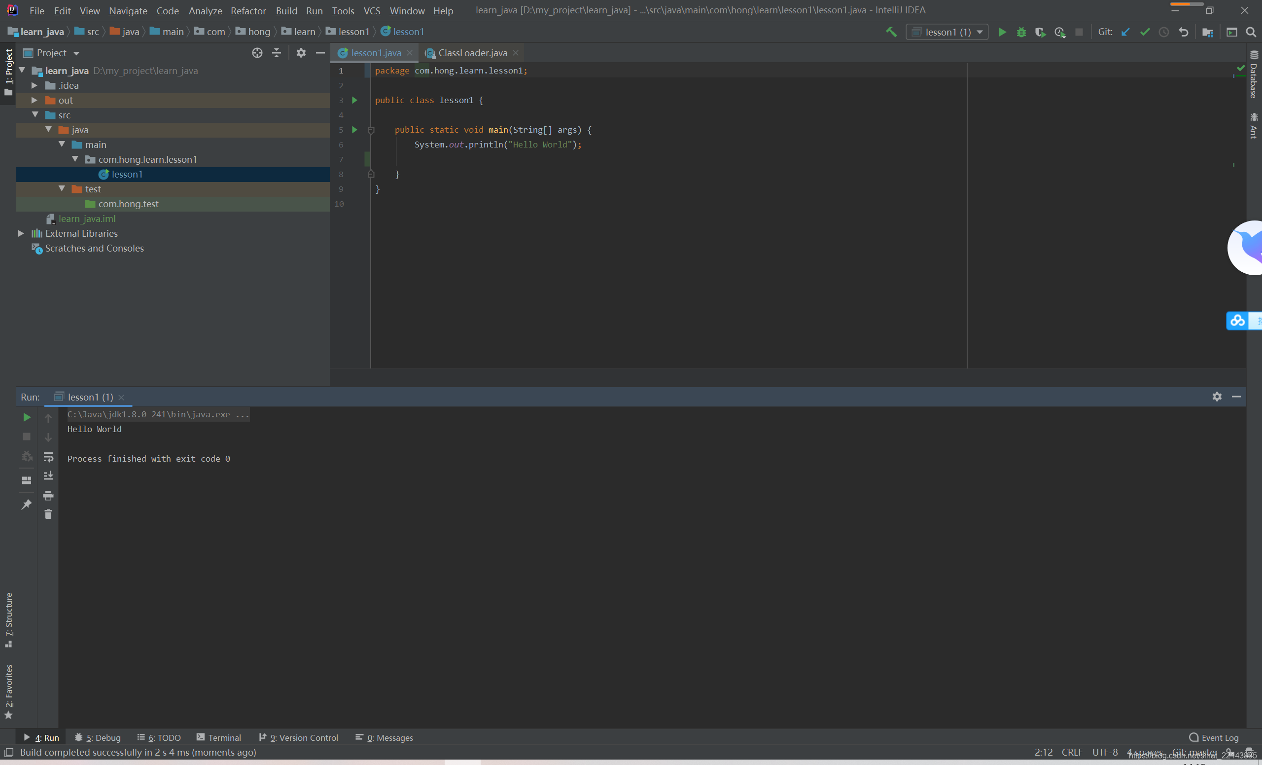Click the Debug bug icon in toolbar
The height and width of the screenshot is (765, 1262).
pos(1021,32)
